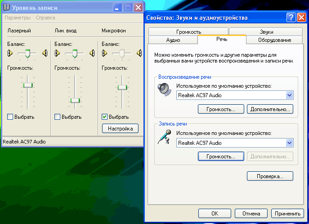The width and height of the screenshot is (309, 224).
Task: Click the Микрофон channel label
Action: click(114, 31)
